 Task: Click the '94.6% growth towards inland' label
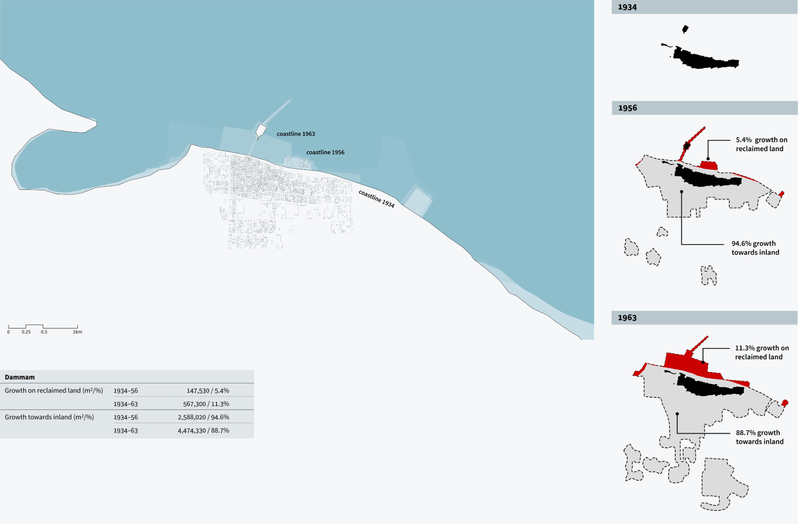click(755, 248)
